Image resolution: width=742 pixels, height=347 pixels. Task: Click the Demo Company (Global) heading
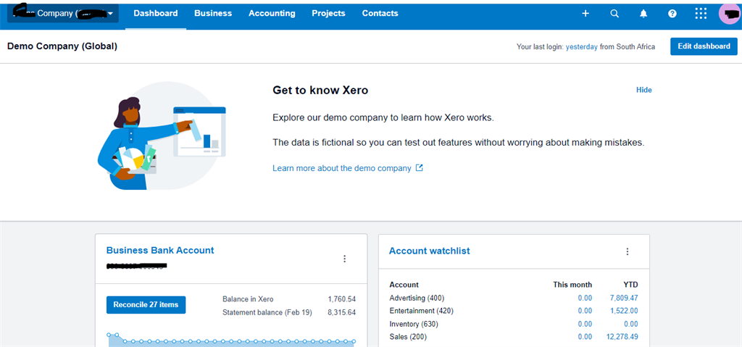(62, 46)
